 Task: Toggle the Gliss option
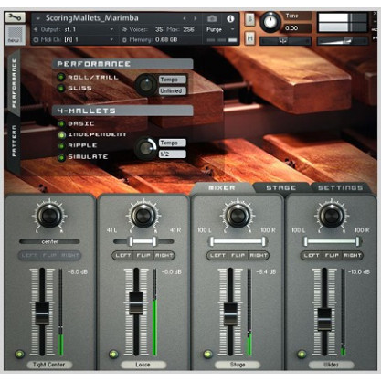(x=60, y=89)
